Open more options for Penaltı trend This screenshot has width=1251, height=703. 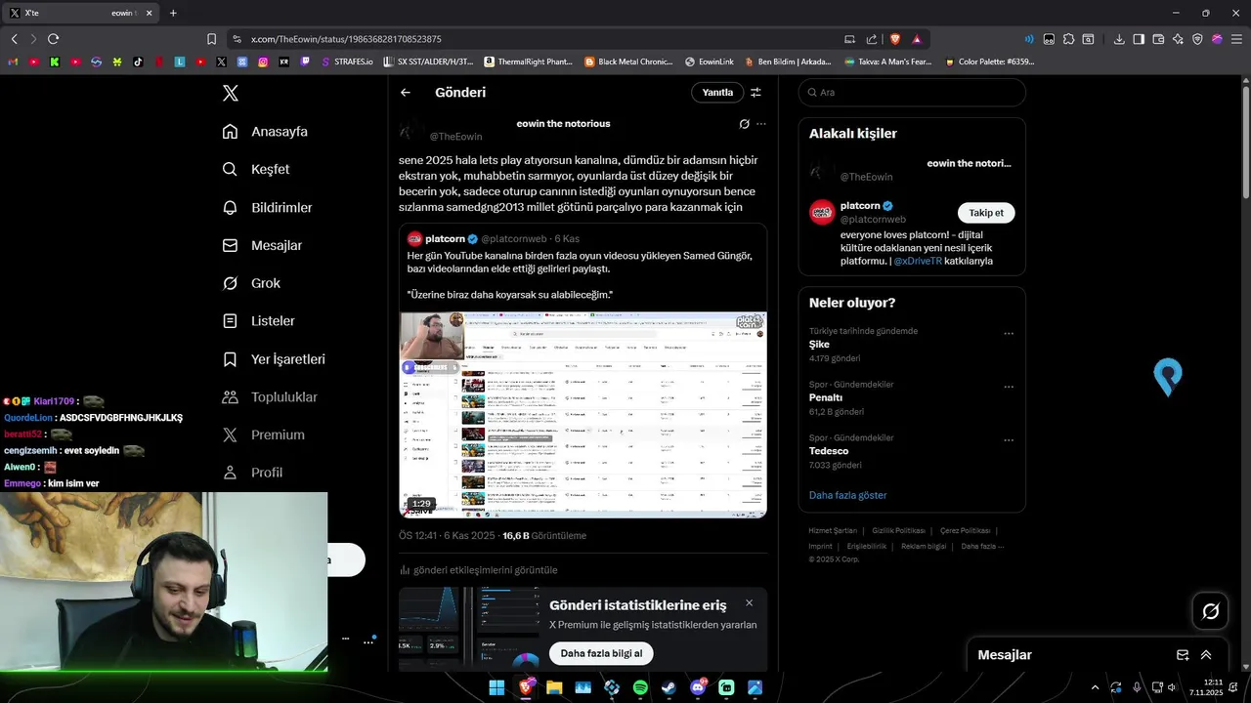[x=1009, y=387]
